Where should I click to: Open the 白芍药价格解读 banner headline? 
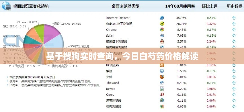tap(122, 56)
